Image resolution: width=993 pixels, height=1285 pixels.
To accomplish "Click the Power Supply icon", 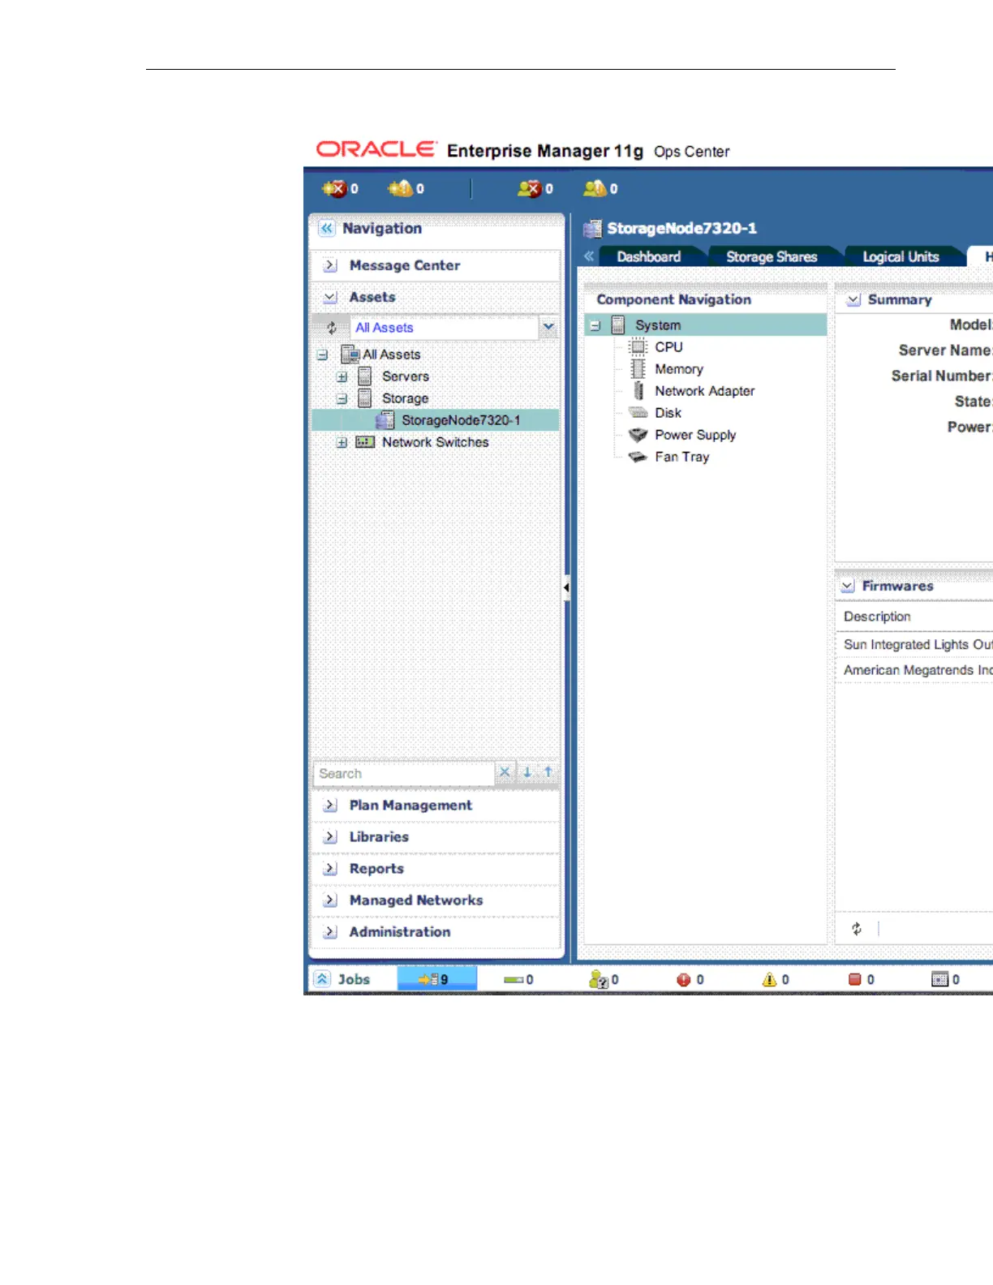I will click(x=638, y=435).
